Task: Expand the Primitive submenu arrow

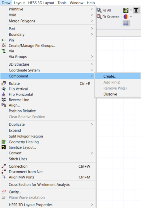Action: (x=92, y=9)
